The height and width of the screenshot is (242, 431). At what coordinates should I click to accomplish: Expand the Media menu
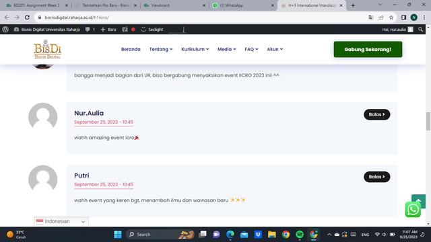click(227, 49)
